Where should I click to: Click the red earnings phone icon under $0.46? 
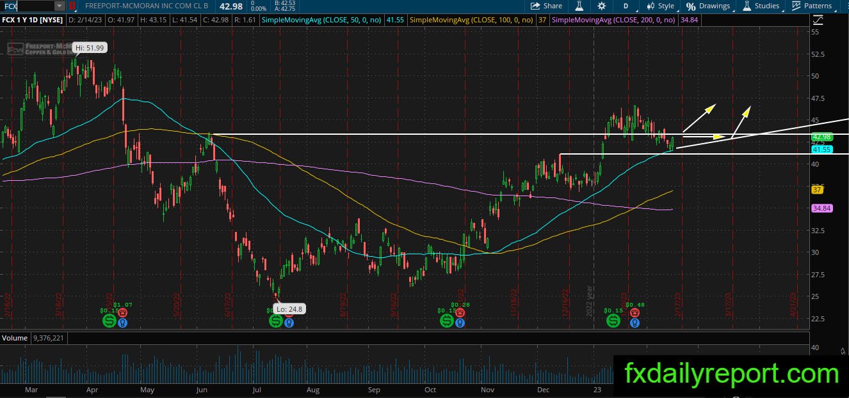click(x=634, y=314)
